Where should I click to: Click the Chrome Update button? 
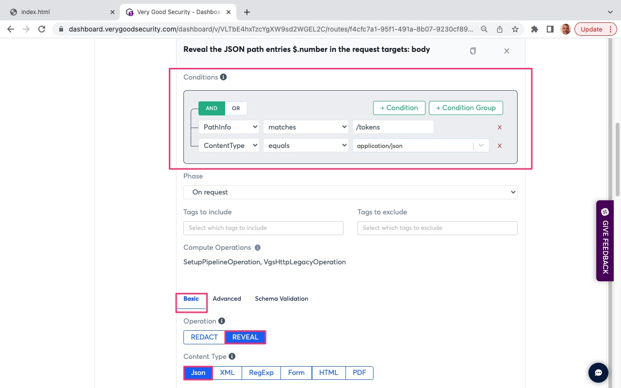[591, 29]
